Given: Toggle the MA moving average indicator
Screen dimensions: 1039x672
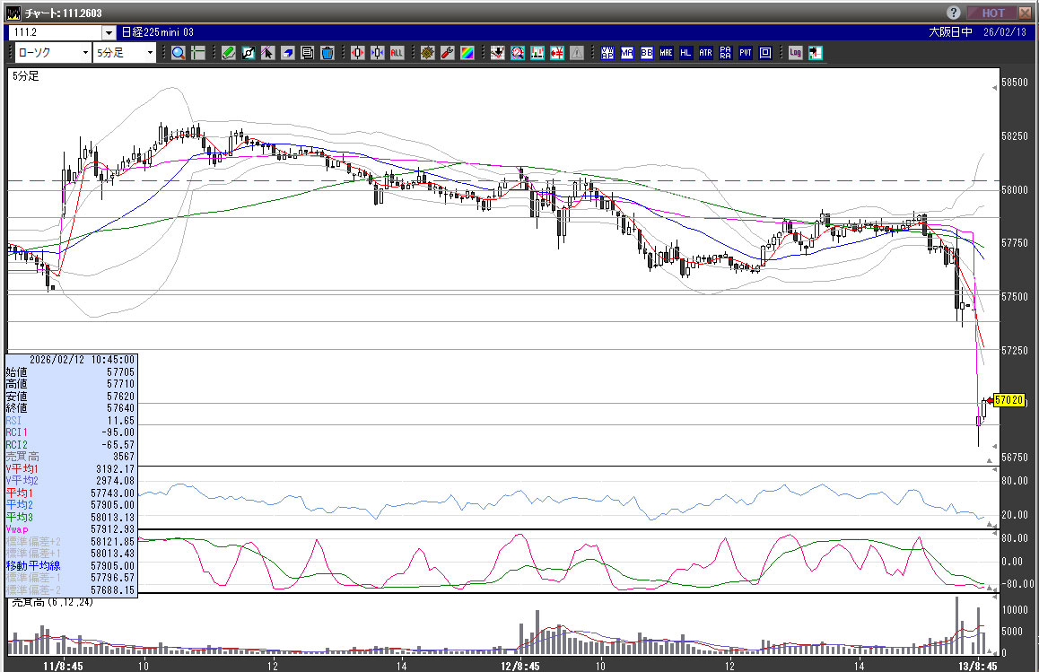Looking at the screenshot, I should tap(627, 53).
